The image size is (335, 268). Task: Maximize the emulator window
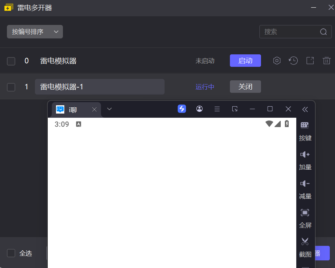click(270, 109)
